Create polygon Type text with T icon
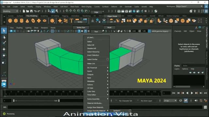209x117 pixels. tap(71, 21)
